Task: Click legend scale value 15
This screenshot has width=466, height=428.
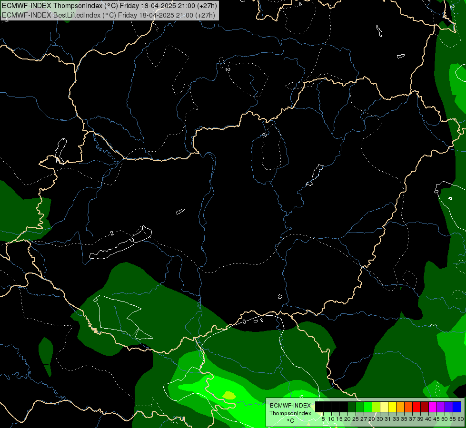Action: 339,419
